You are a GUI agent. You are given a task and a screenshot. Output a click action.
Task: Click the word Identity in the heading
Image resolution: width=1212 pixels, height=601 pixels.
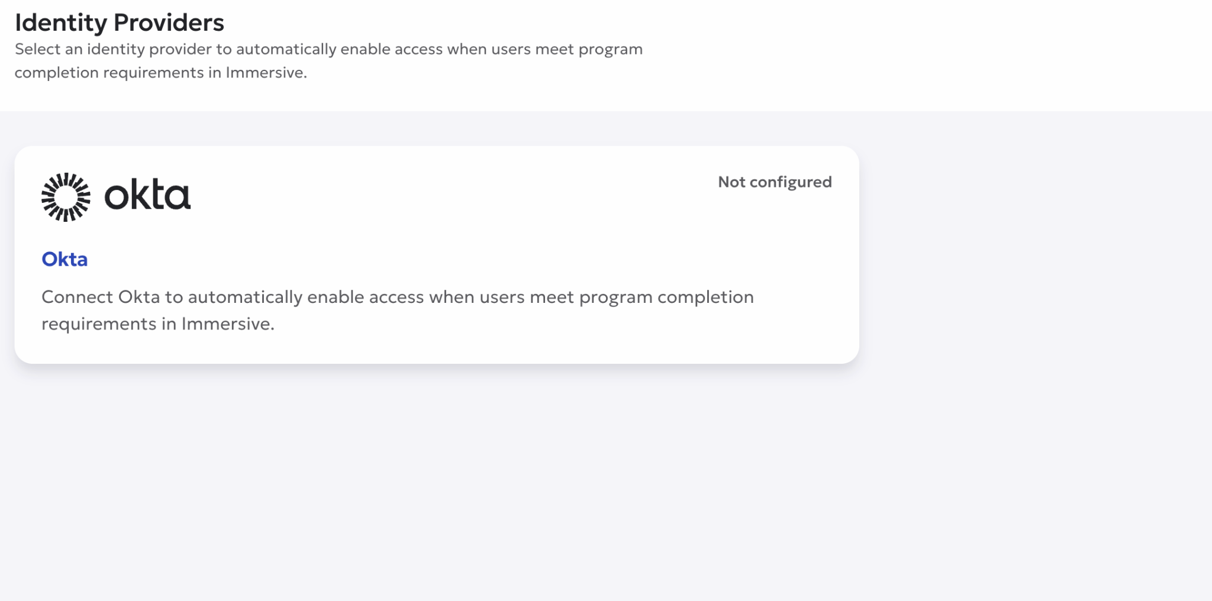tap(61, 23)
